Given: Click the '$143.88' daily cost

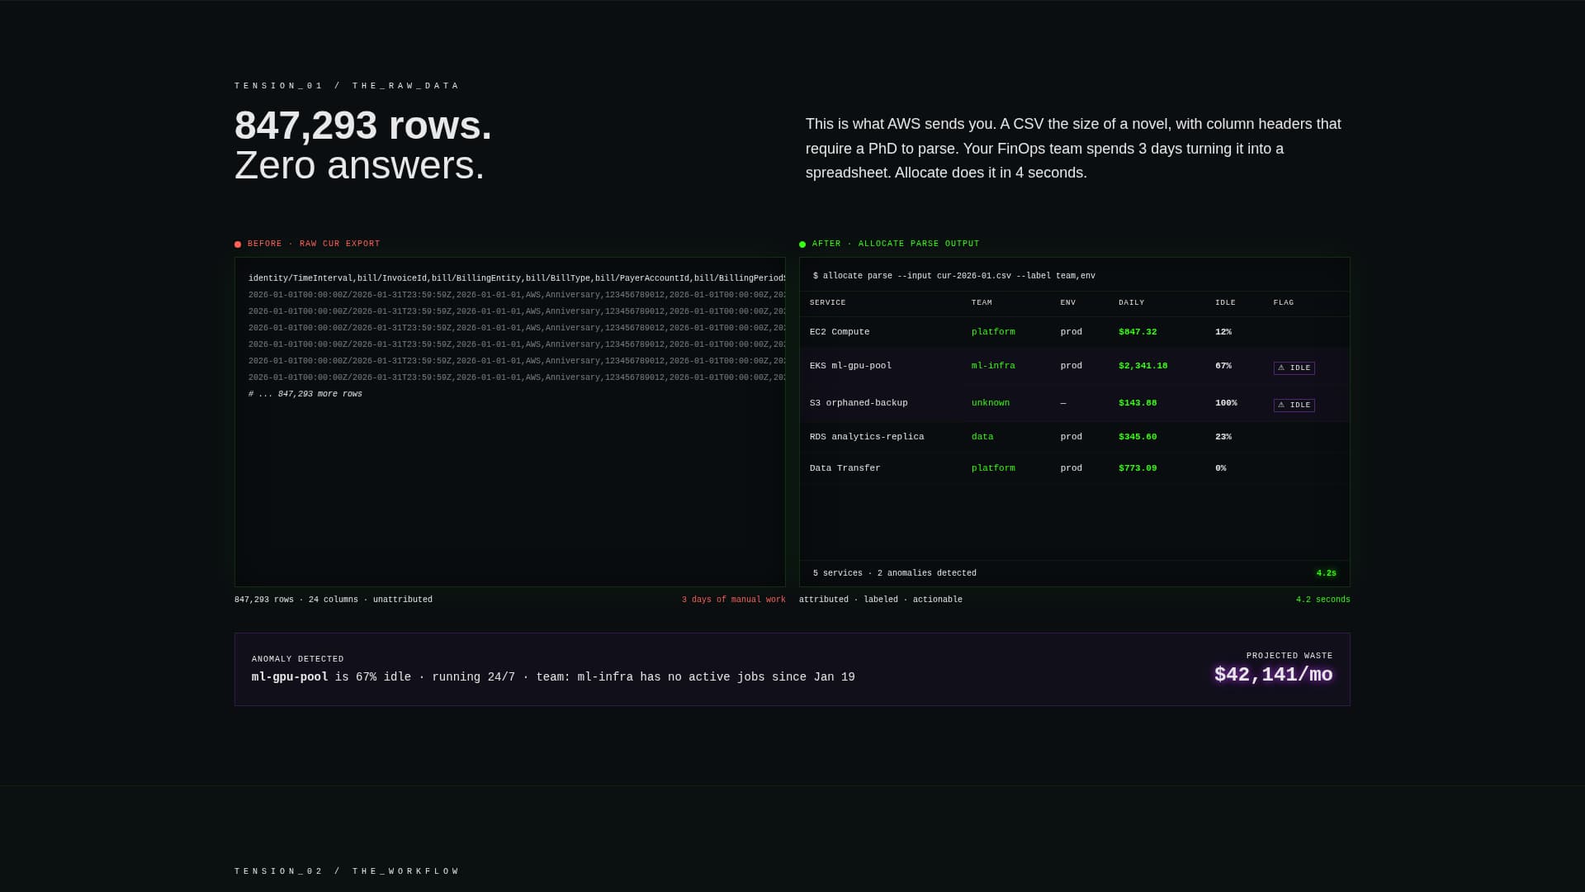Looking at the screenshot, I should [x=1138, y=403].
